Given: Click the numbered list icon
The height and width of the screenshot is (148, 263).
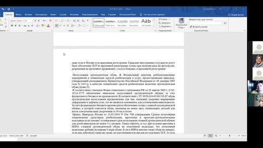Looking at the screenshot, I should click(x=62, y=21).
